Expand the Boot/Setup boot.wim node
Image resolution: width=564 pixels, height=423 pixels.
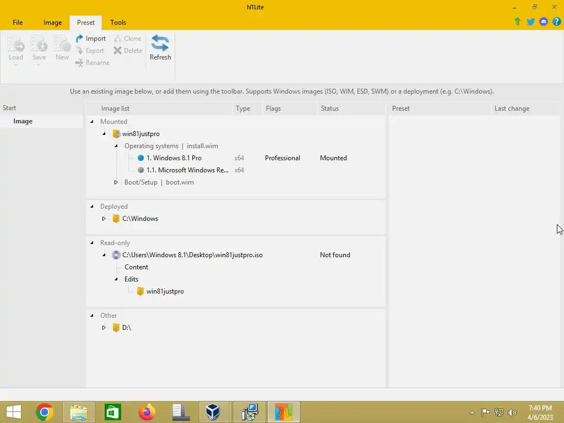click(x=116, y=182)
